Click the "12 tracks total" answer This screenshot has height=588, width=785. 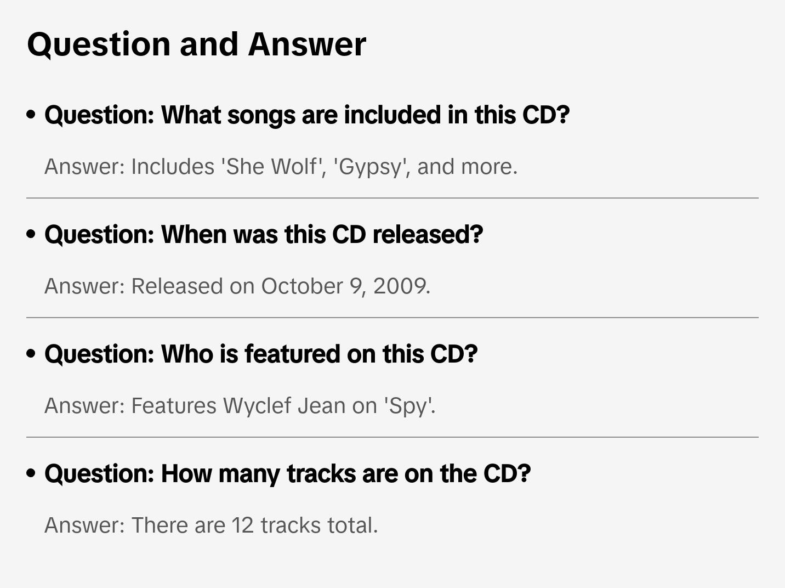click(211, 525)
